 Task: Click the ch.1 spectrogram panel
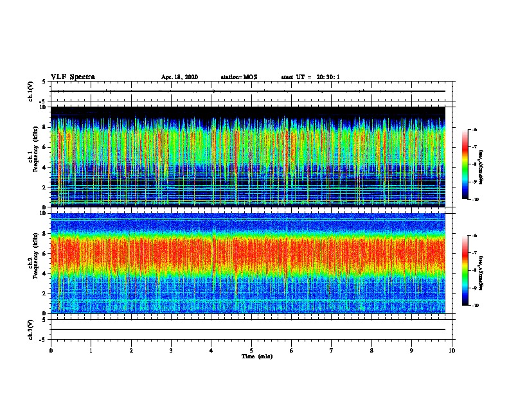pyautogui.click(x=247, y=157)
